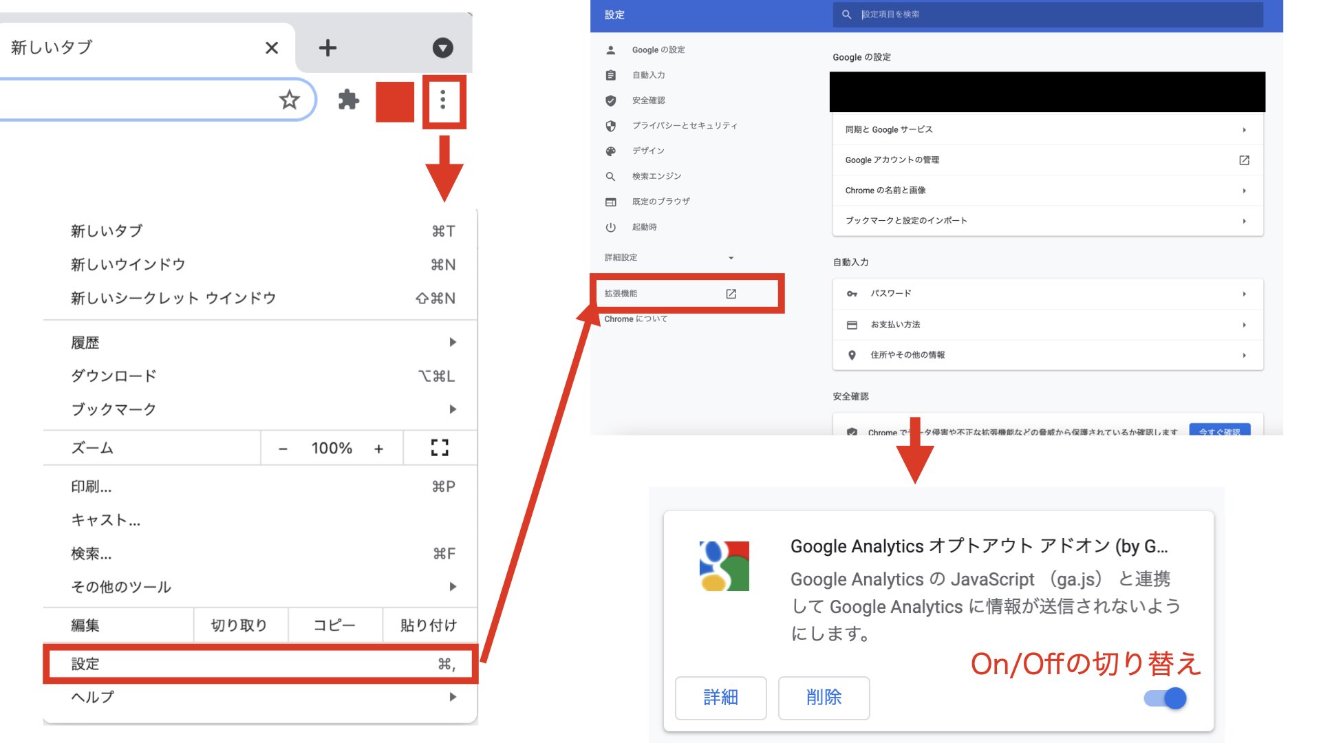The width and height of the screenshot is (1321, 743).
Task: Close the 新しいタブ tab
Action: (272, 47)
